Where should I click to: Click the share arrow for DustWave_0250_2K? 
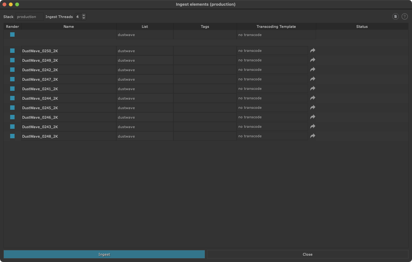click(312, 50)
